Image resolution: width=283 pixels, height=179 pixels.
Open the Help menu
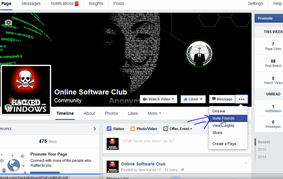(277, 4)
